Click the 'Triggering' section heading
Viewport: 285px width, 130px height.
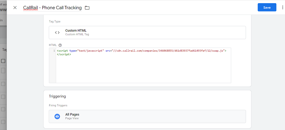pyautogui.click(x=57, y=96)
